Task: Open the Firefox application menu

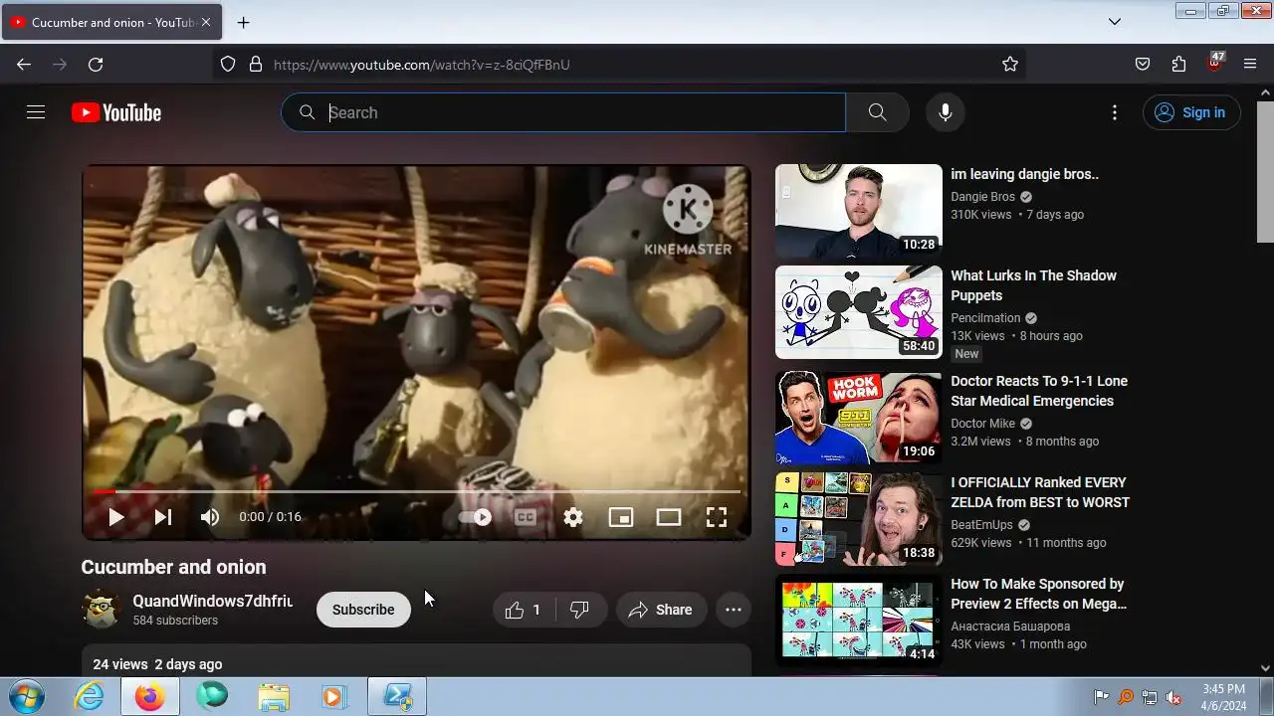Action: click(x=1250, y=64)
